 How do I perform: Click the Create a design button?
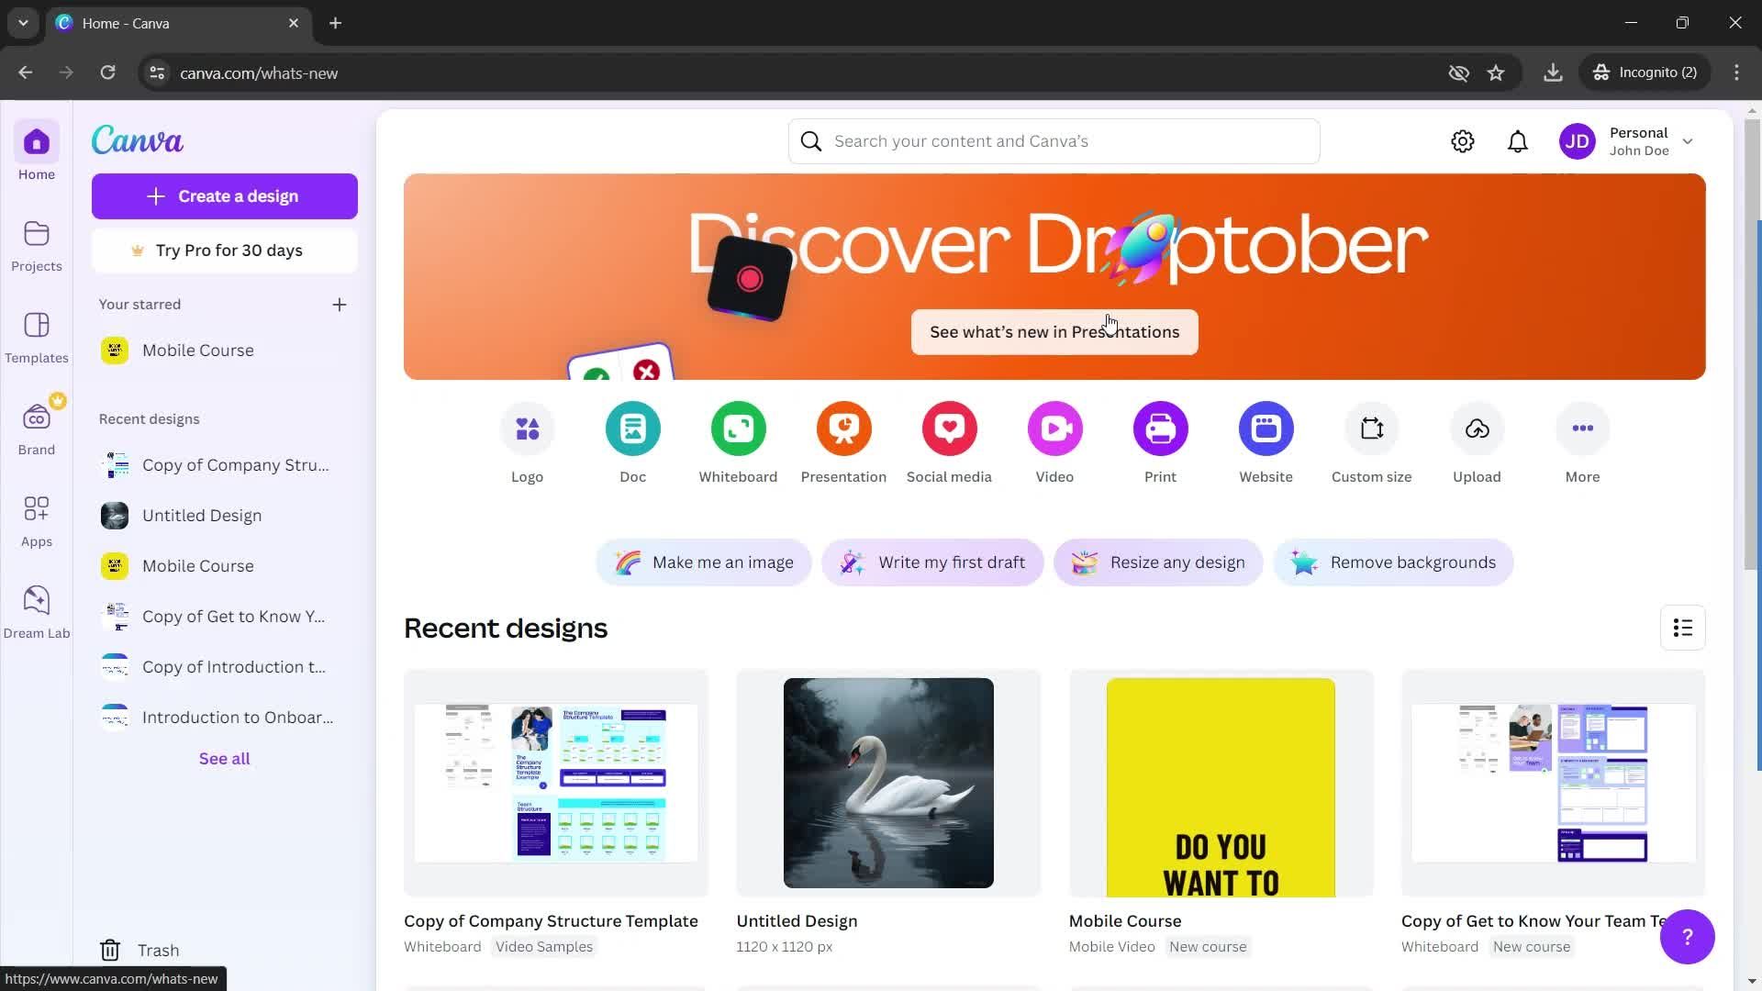click(x=224, y=196)
